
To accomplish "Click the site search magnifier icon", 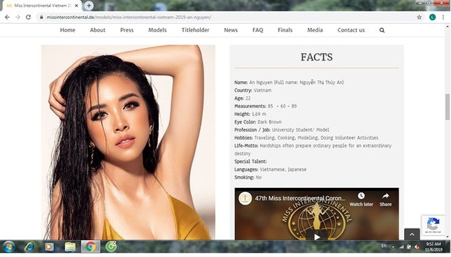I will [x=382, y=30].
